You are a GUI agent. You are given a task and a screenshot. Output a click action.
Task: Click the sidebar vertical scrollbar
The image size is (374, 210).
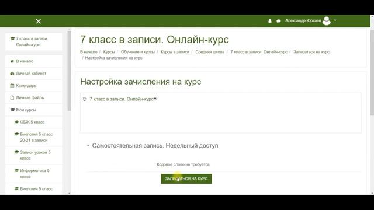69,71
